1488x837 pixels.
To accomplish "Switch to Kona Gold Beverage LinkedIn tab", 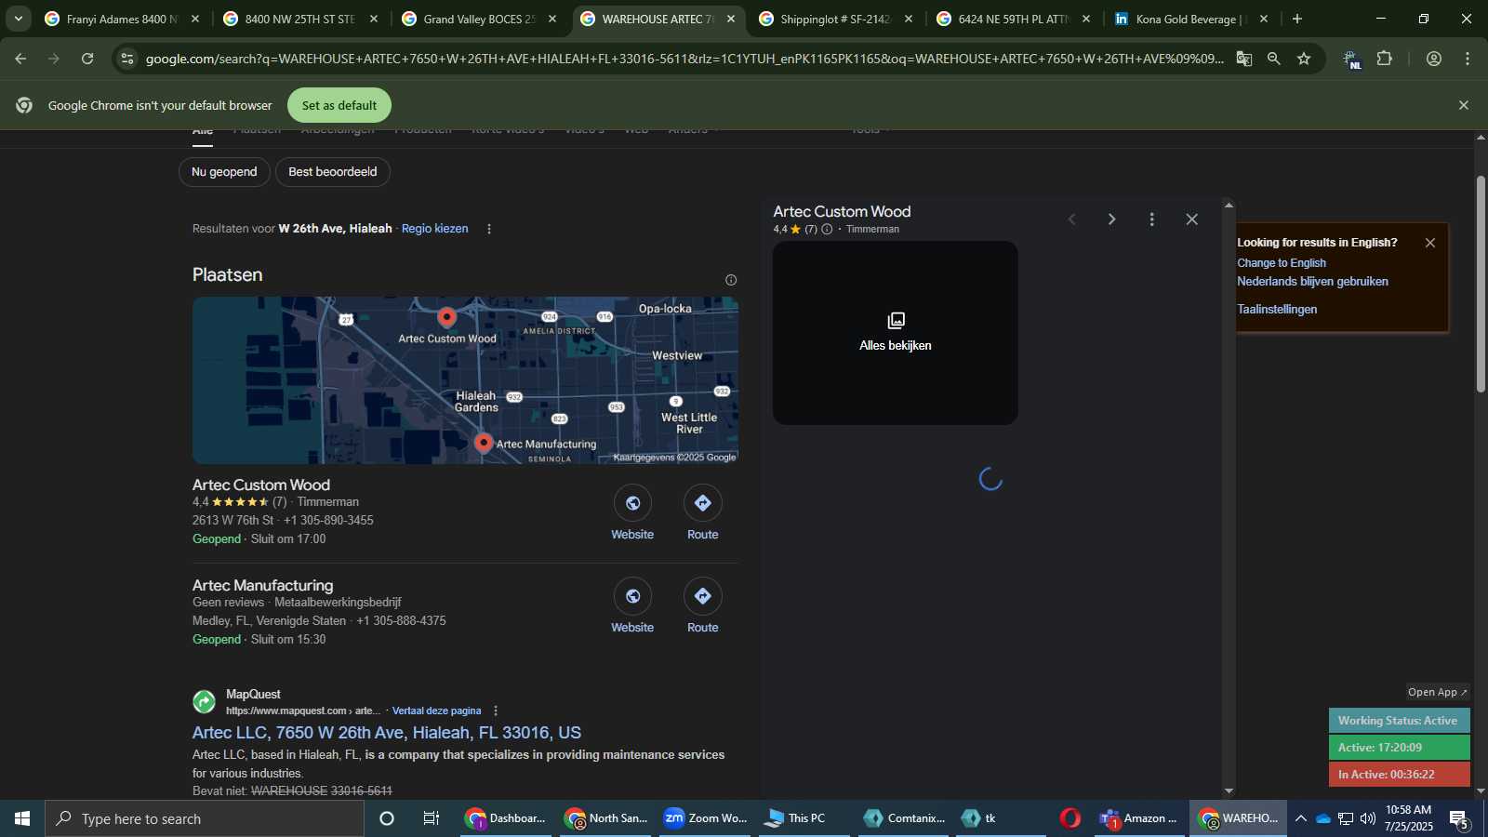I will (1191, 19).
